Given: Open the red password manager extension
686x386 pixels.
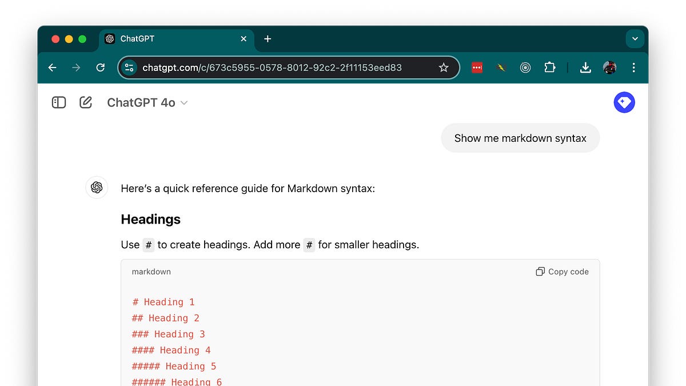Looking at the screenshot, I should point(477,67).
